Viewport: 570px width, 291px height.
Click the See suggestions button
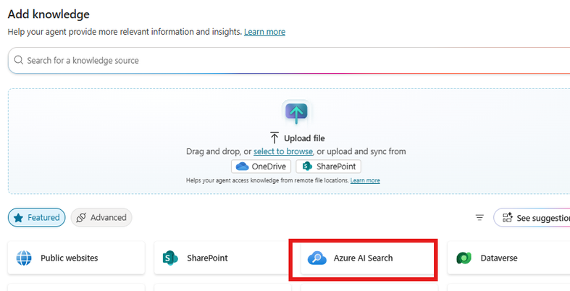(x=532, y=218)
